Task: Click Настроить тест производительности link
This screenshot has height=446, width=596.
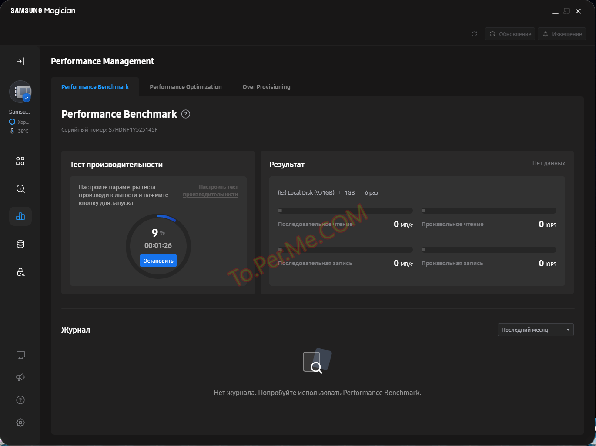Action: click(211, 191)
